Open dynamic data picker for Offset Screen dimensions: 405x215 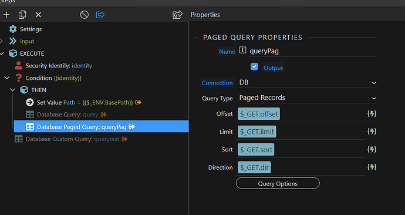(x=372, y=114)
